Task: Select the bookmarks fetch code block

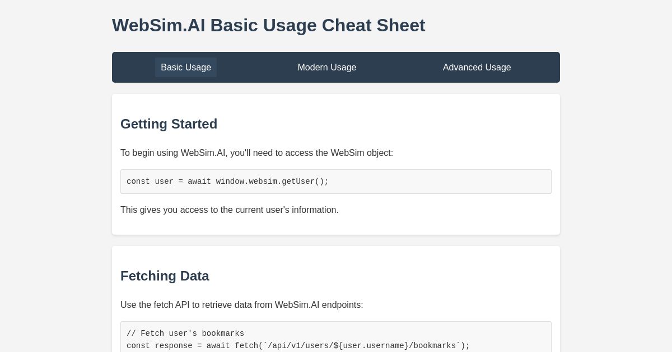Action: click(x=336, y=340)
